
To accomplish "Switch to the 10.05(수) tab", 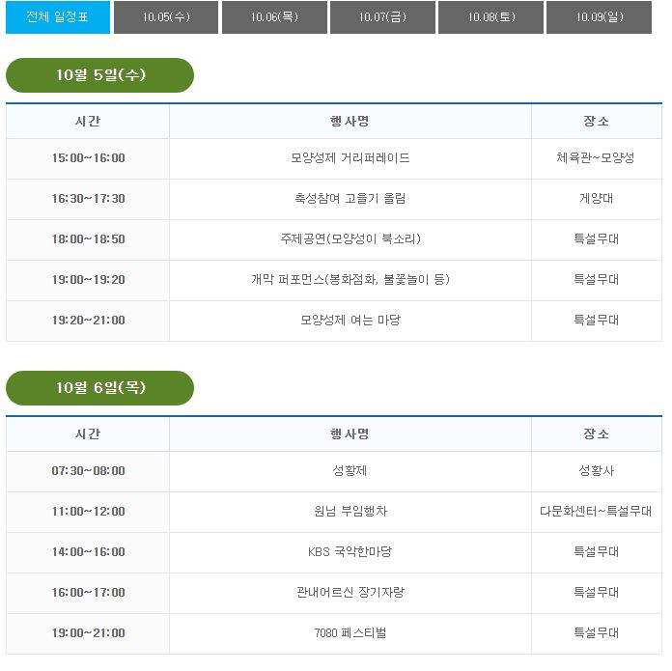I will pos(165,17).
